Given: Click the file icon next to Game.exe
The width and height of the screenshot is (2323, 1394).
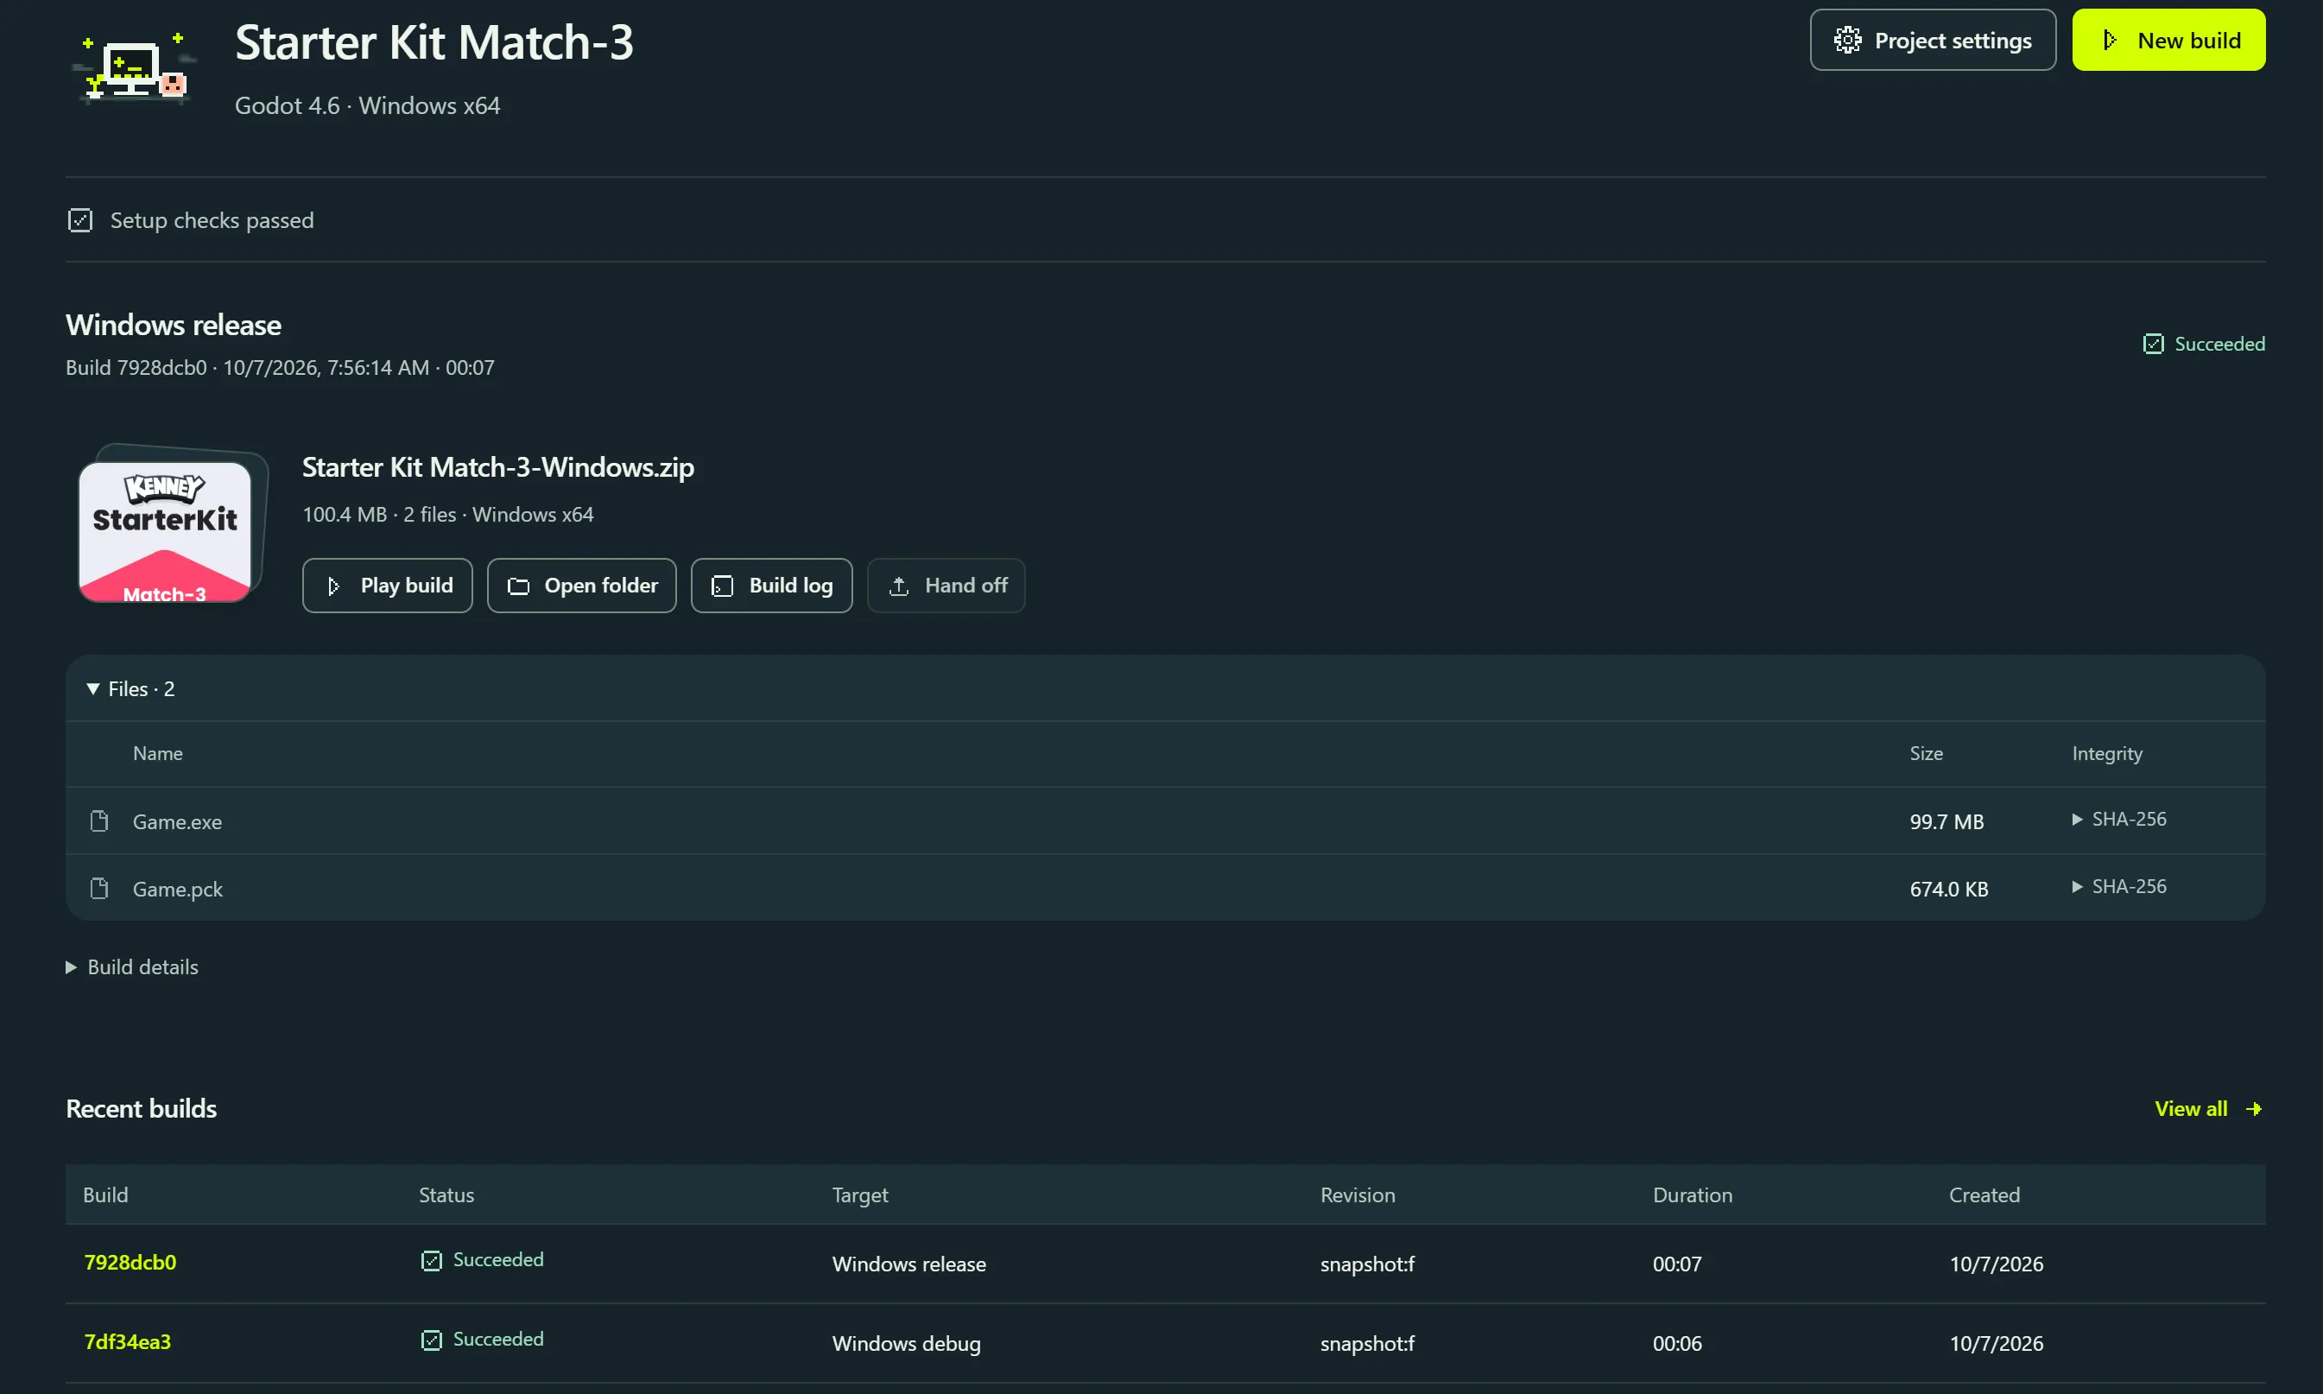Looking at the screenshot, I should point(98,821).
